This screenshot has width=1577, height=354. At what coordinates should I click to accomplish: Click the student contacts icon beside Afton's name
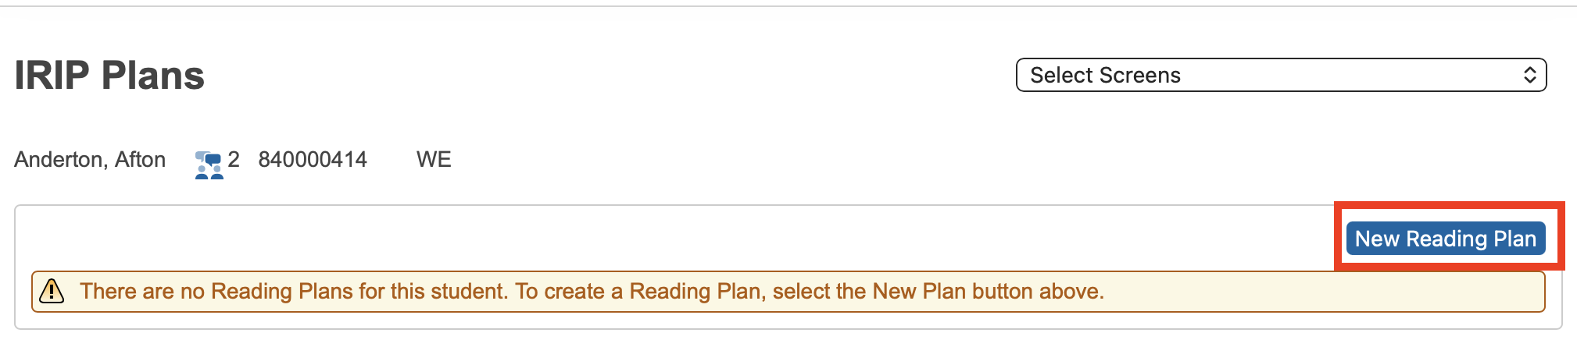click(x=209, y=164)
